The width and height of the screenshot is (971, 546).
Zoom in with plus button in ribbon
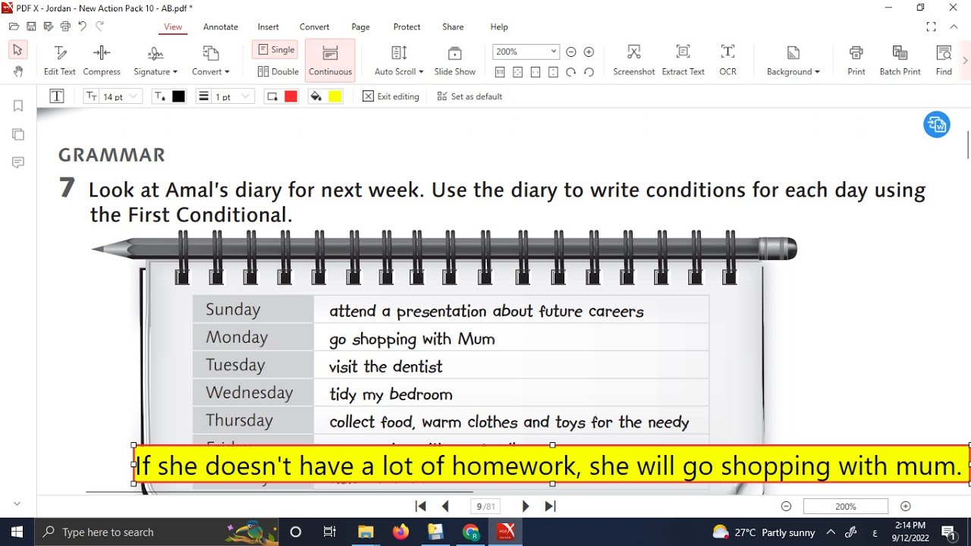click(x=589, y=52)
